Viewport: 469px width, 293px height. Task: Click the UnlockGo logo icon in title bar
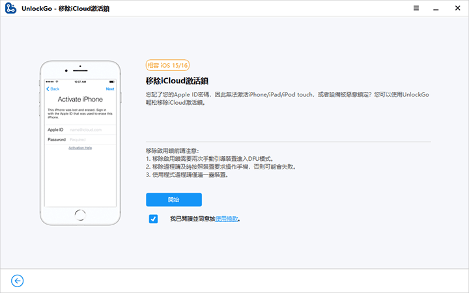coord(11,9)
